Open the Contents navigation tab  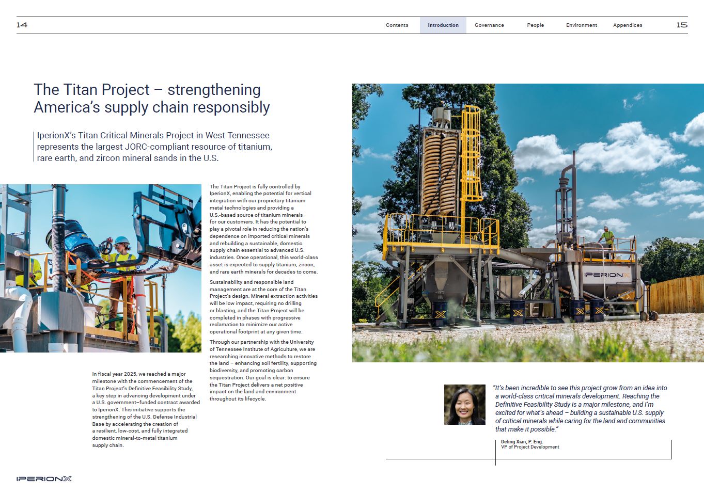pos(397,25)
